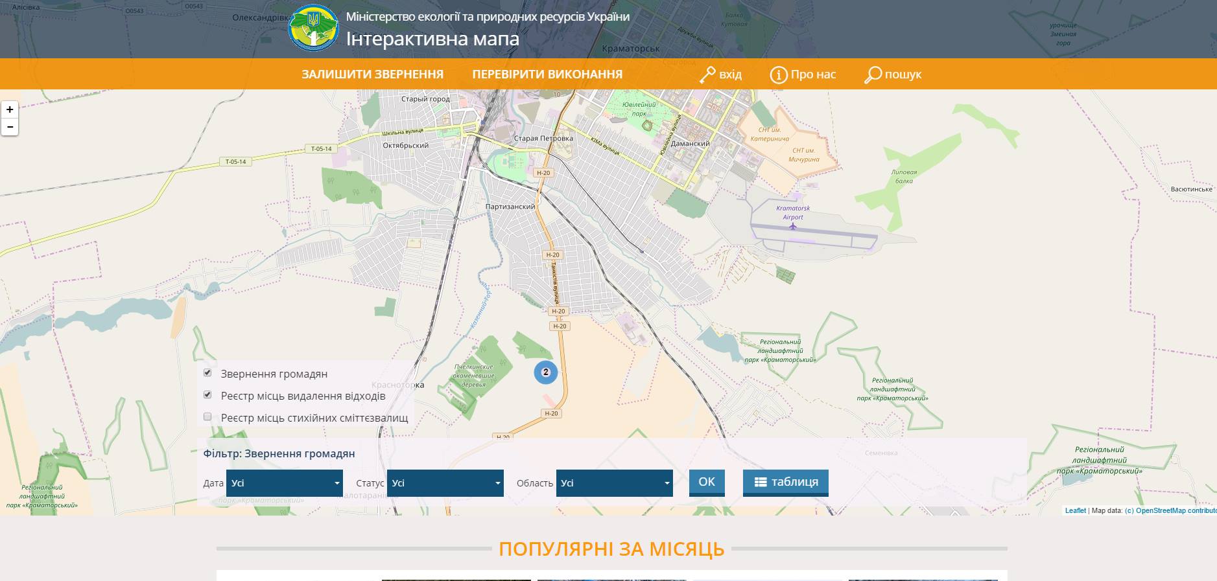Expand the Статус dropdown list
This screenshot has height=581, width=1217.
point(445,483)
